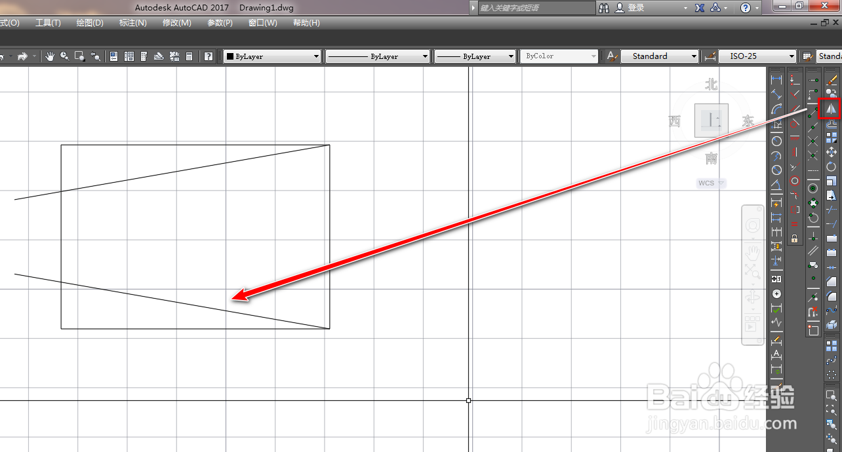Image resolution: width=842 pixels, height=452 pixels.
Task: Select the Copy objects tool
Action: pos(832,94)
